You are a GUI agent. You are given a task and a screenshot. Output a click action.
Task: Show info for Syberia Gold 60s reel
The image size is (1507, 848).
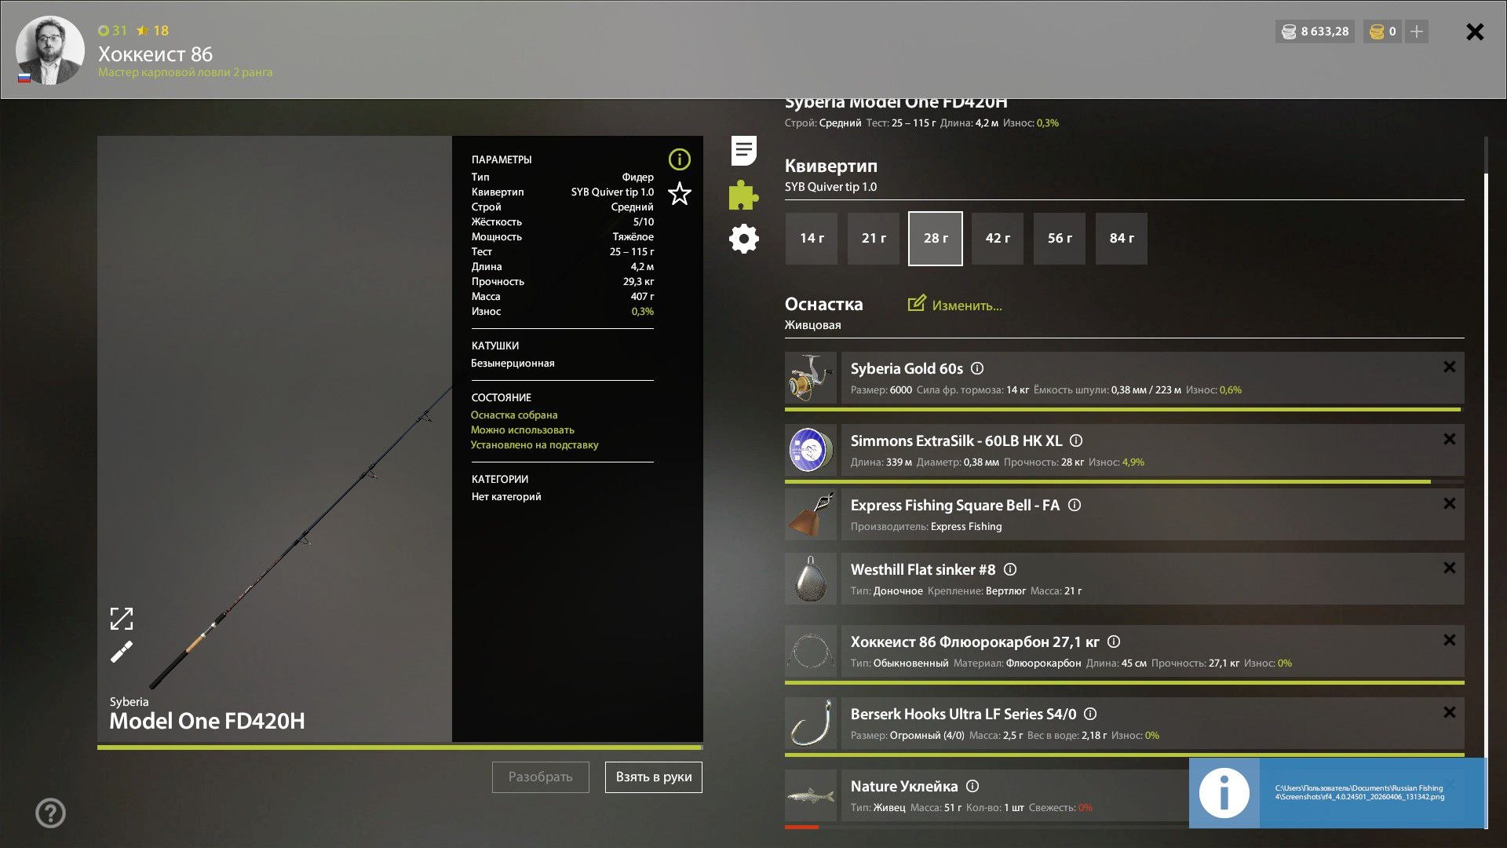tap(977, 368)
